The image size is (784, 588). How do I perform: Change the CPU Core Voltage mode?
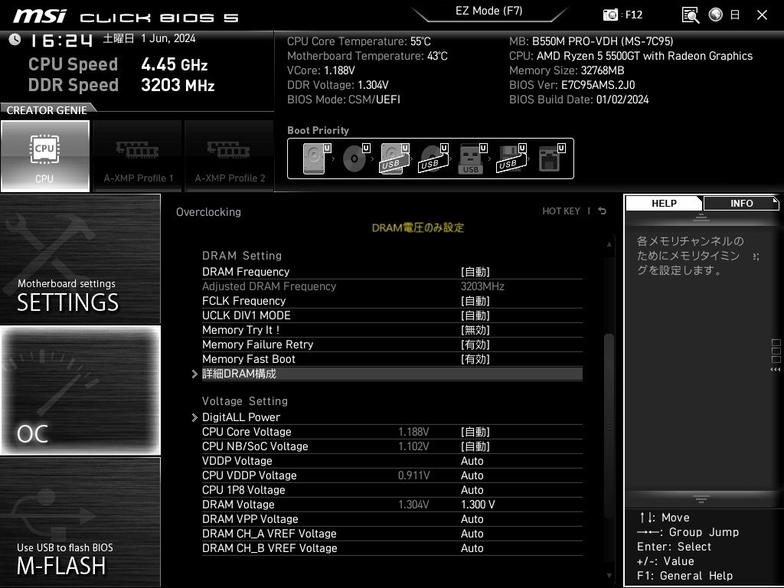(475, 432)
